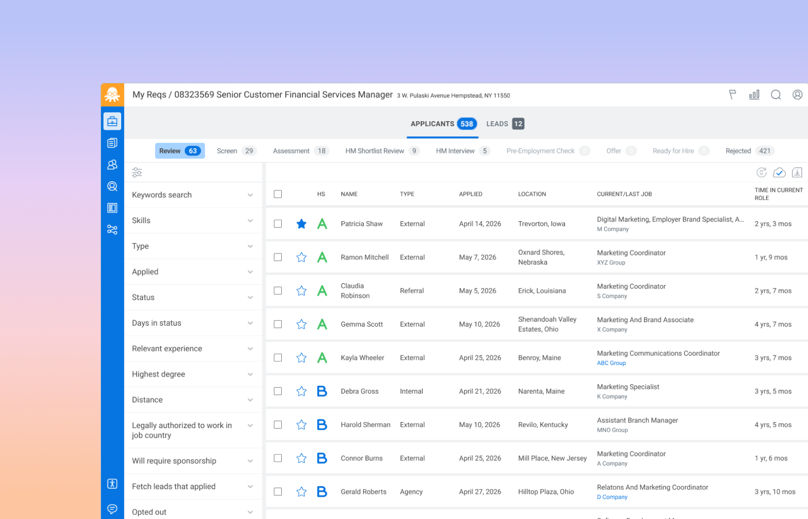Expand the Highest degree filter
The height and width of the screenshot is (519, 808).
193,374
